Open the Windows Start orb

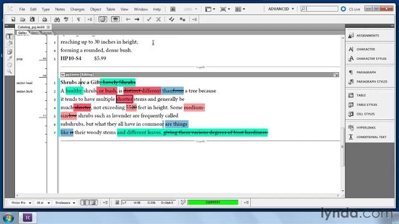click(8, 218)
